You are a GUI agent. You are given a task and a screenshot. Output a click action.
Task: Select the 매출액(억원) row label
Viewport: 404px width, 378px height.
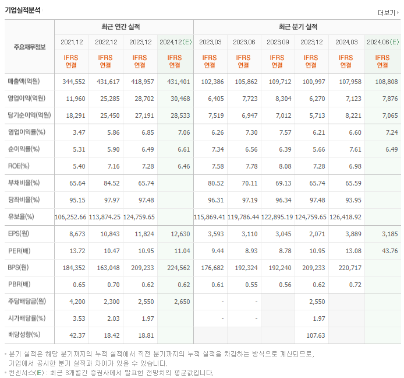point(24,81)
